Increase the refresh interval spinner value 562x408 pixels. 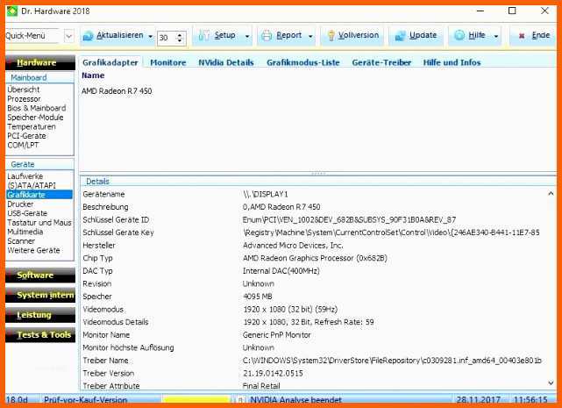click(x=180, y=34)
